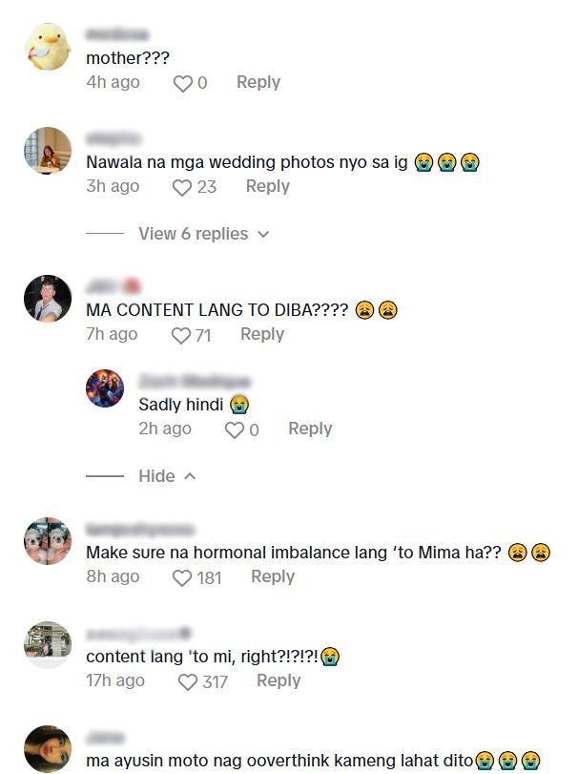Image resolution: width=578 pixels, height=774 pixels.
Task: Heart the hormonal imbalance comment
Action: (x=182, y=578)
